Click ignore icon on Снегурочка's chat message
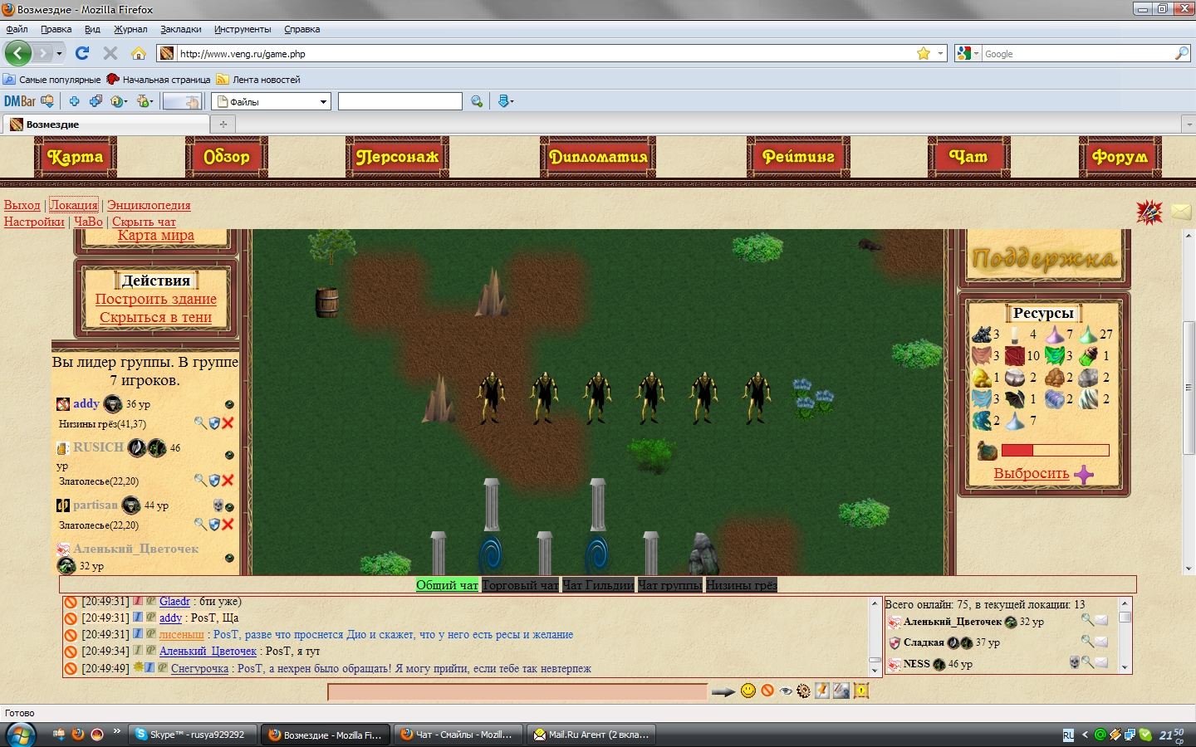The width and height of the screenshot is (1196, 747). pos(71,668)
